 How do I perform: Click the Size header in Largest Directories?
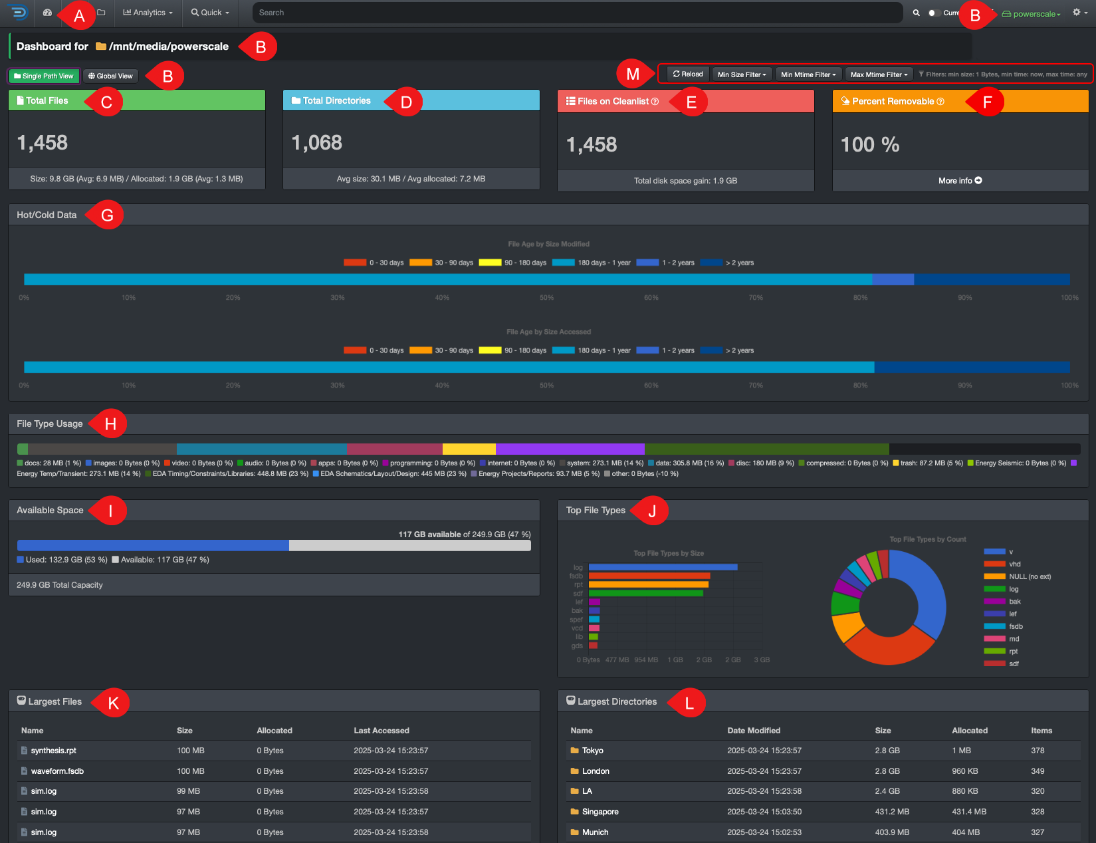click(883, 731)
